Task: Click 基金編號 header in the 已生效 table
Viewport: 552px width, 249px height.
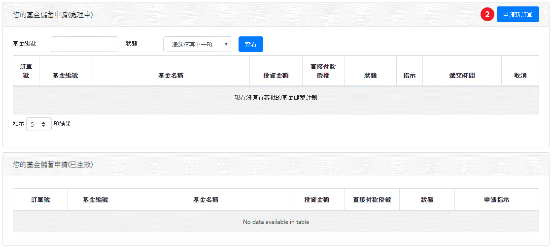Action: point(95,200)
